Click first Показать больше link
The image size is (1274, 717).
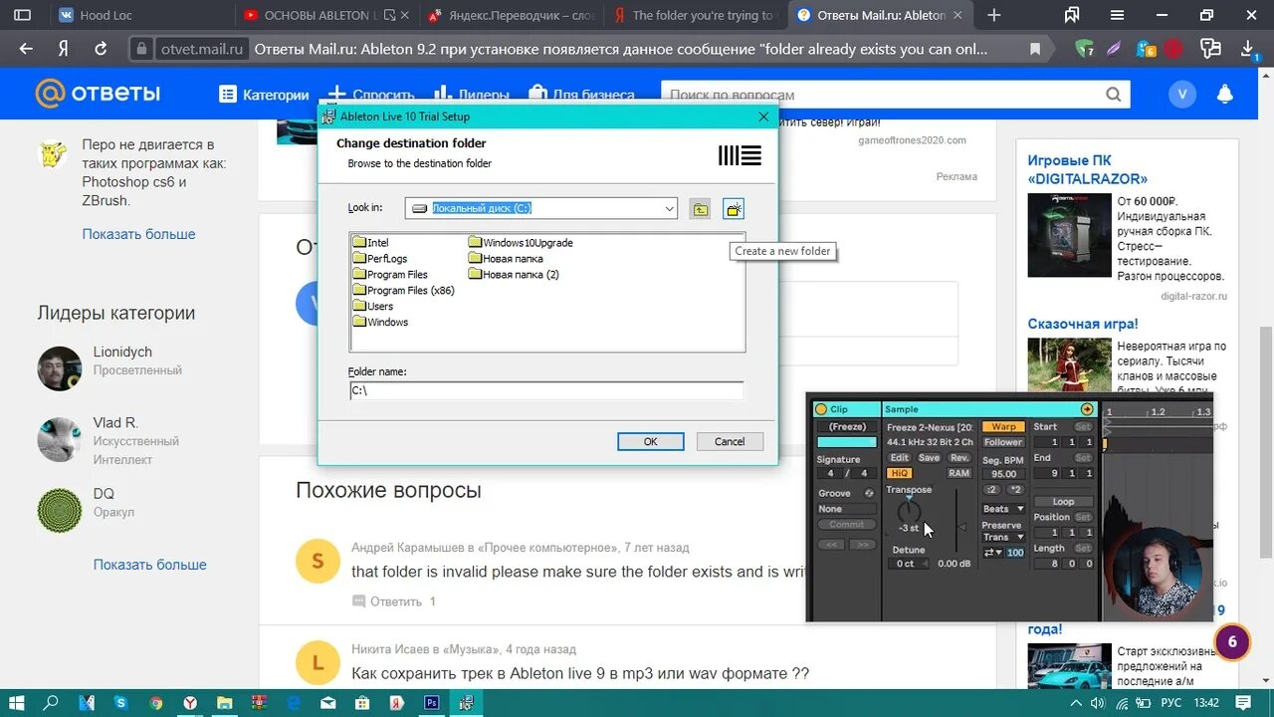pyautogui.click(x=138, y=234)
